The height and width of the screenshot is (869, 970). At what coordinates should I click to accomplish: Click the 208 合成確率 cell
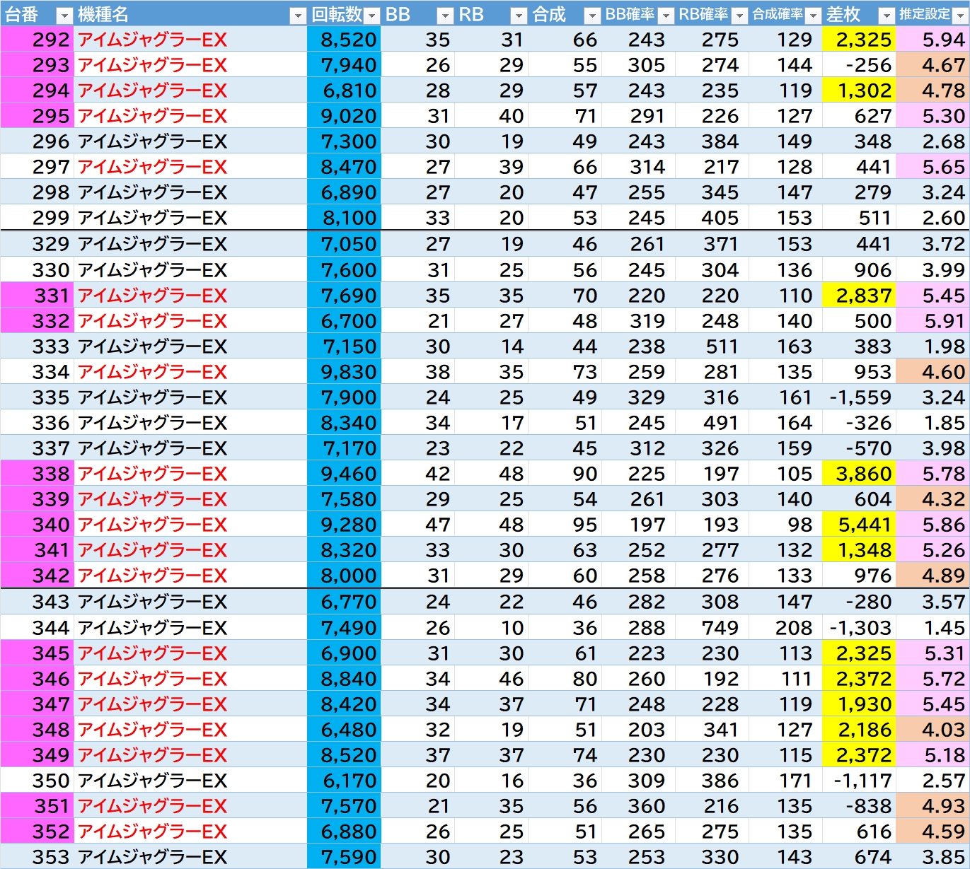[785, 628]
